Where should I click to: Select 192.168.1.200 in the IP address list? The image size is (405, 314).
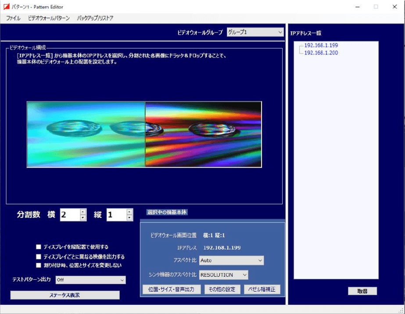(321, 53)
